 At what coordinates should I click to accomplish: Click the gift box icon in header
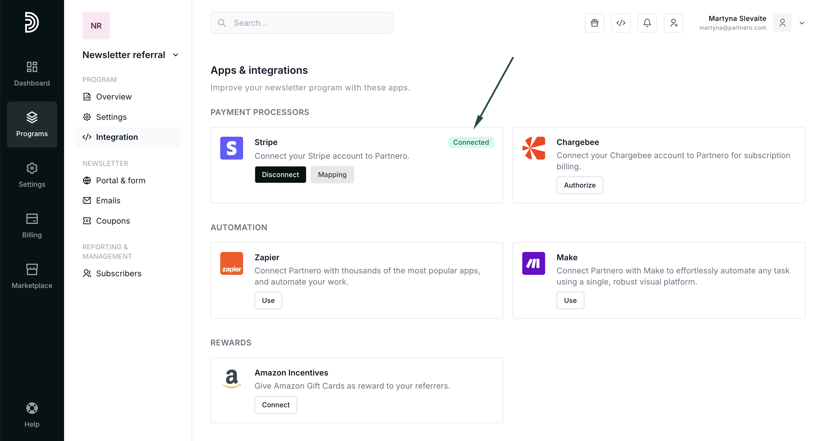594,23
